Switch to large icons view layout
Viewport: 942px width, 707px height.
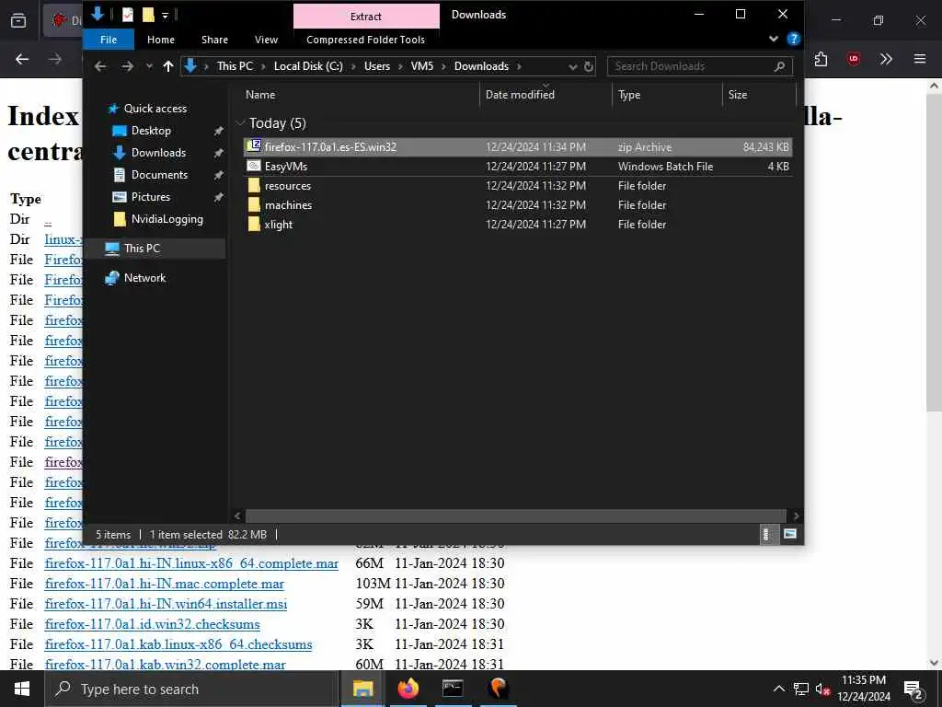(790, 535)
